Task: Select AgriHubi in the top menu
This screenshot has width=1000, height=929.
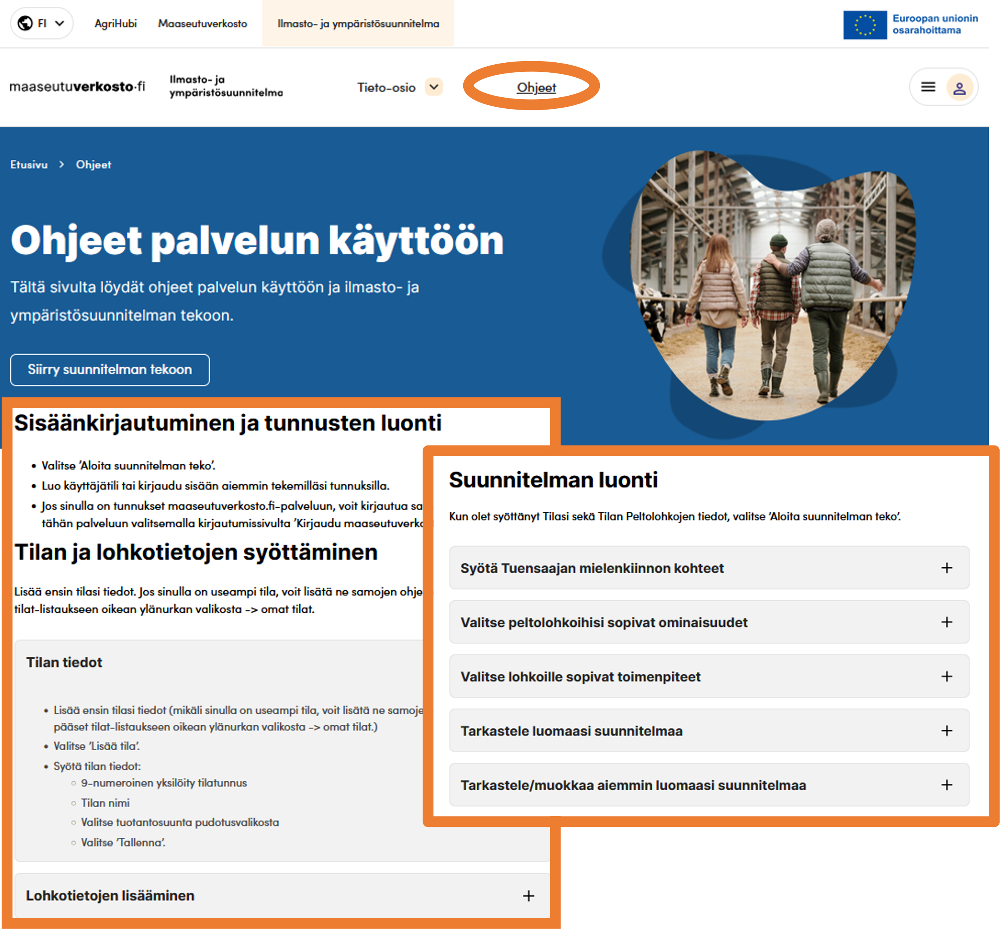Action: tap(116, 23)
